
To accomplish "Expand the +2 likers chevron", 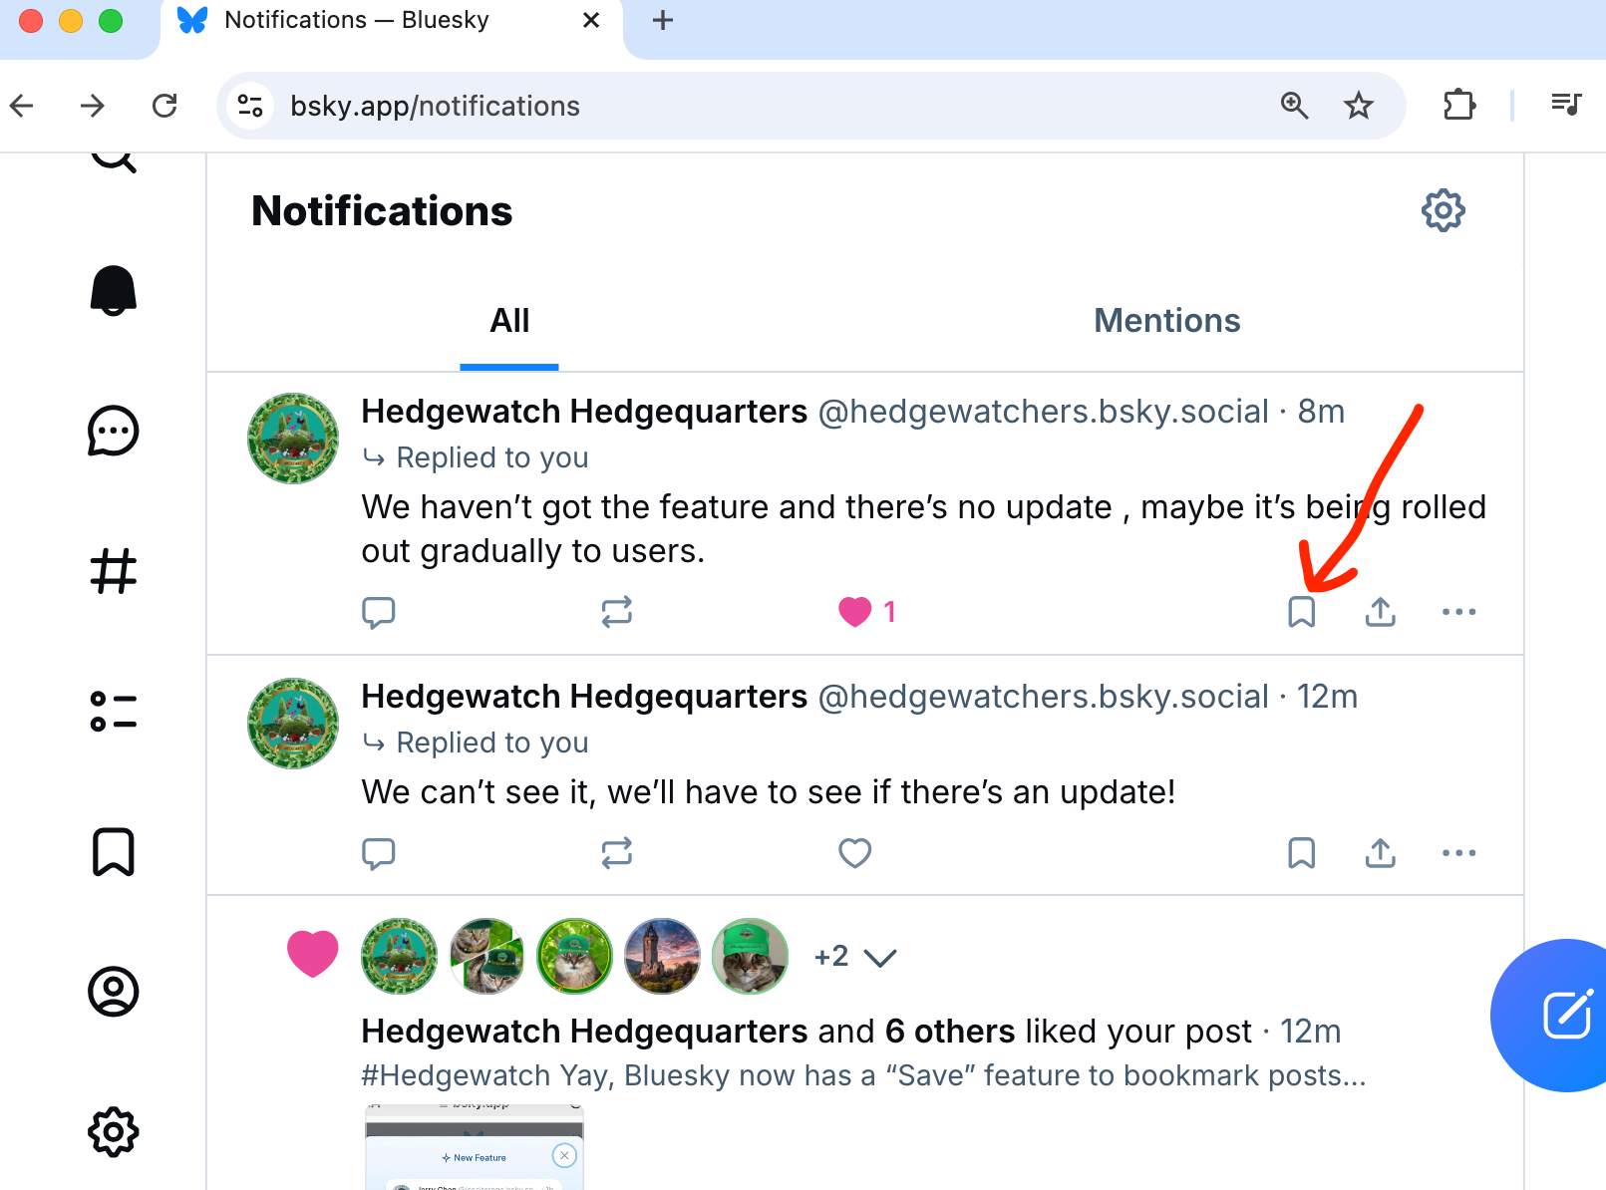I will [x=879, y=958].
